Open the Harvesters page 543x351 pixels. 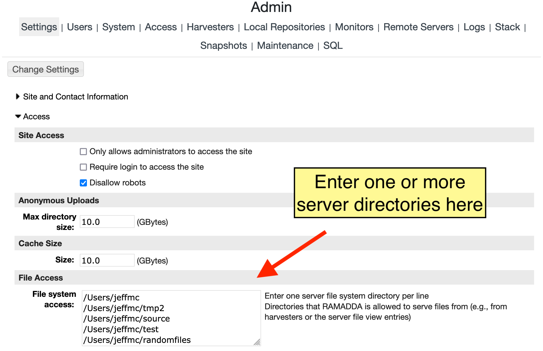[210, 27]
